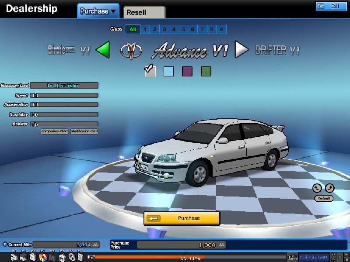Filter cars by class All
Screen dimensions: 350x262
tap(133, 29)
